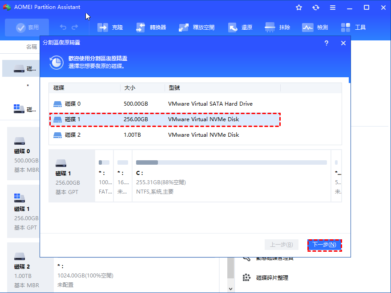Viewport: 391px width, 293px height.
Task: Select the C: partition in disk 1 preview
Action: coord(231,176)
